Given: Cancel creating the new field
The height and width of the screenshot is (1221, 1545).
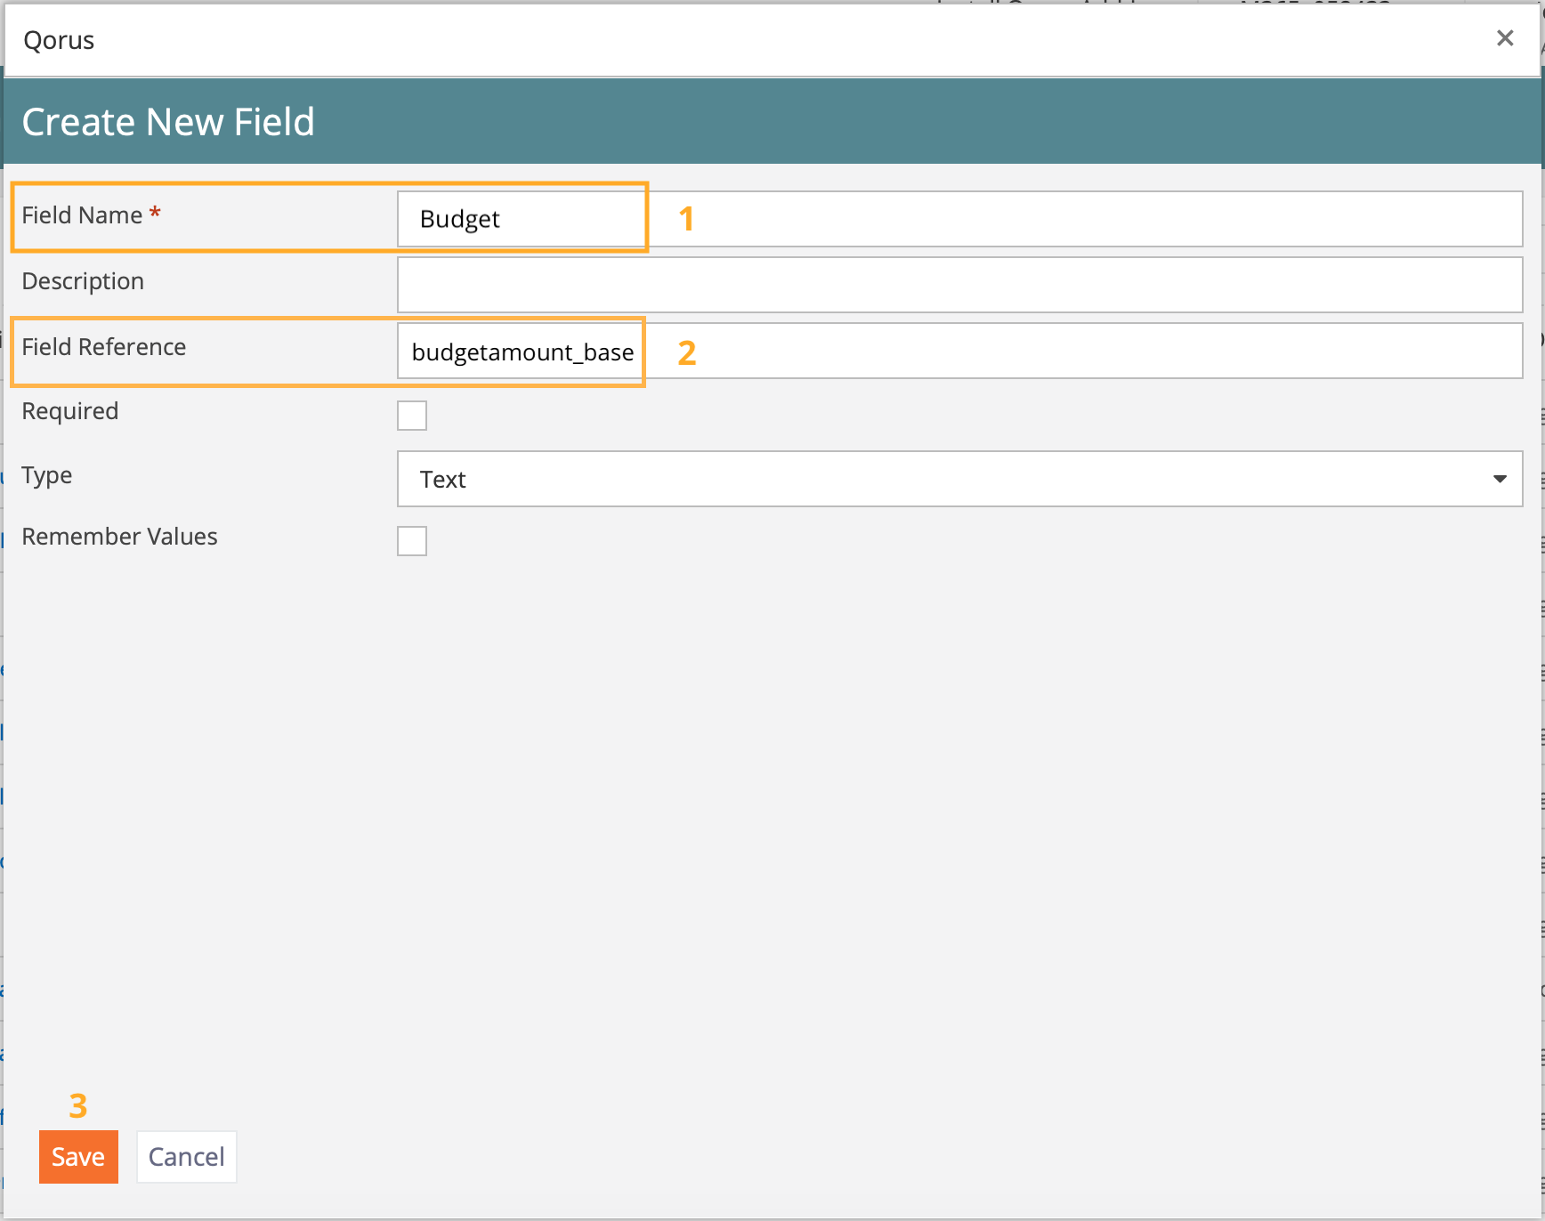Looking at the screenshot, I should tap(186, 1157).
